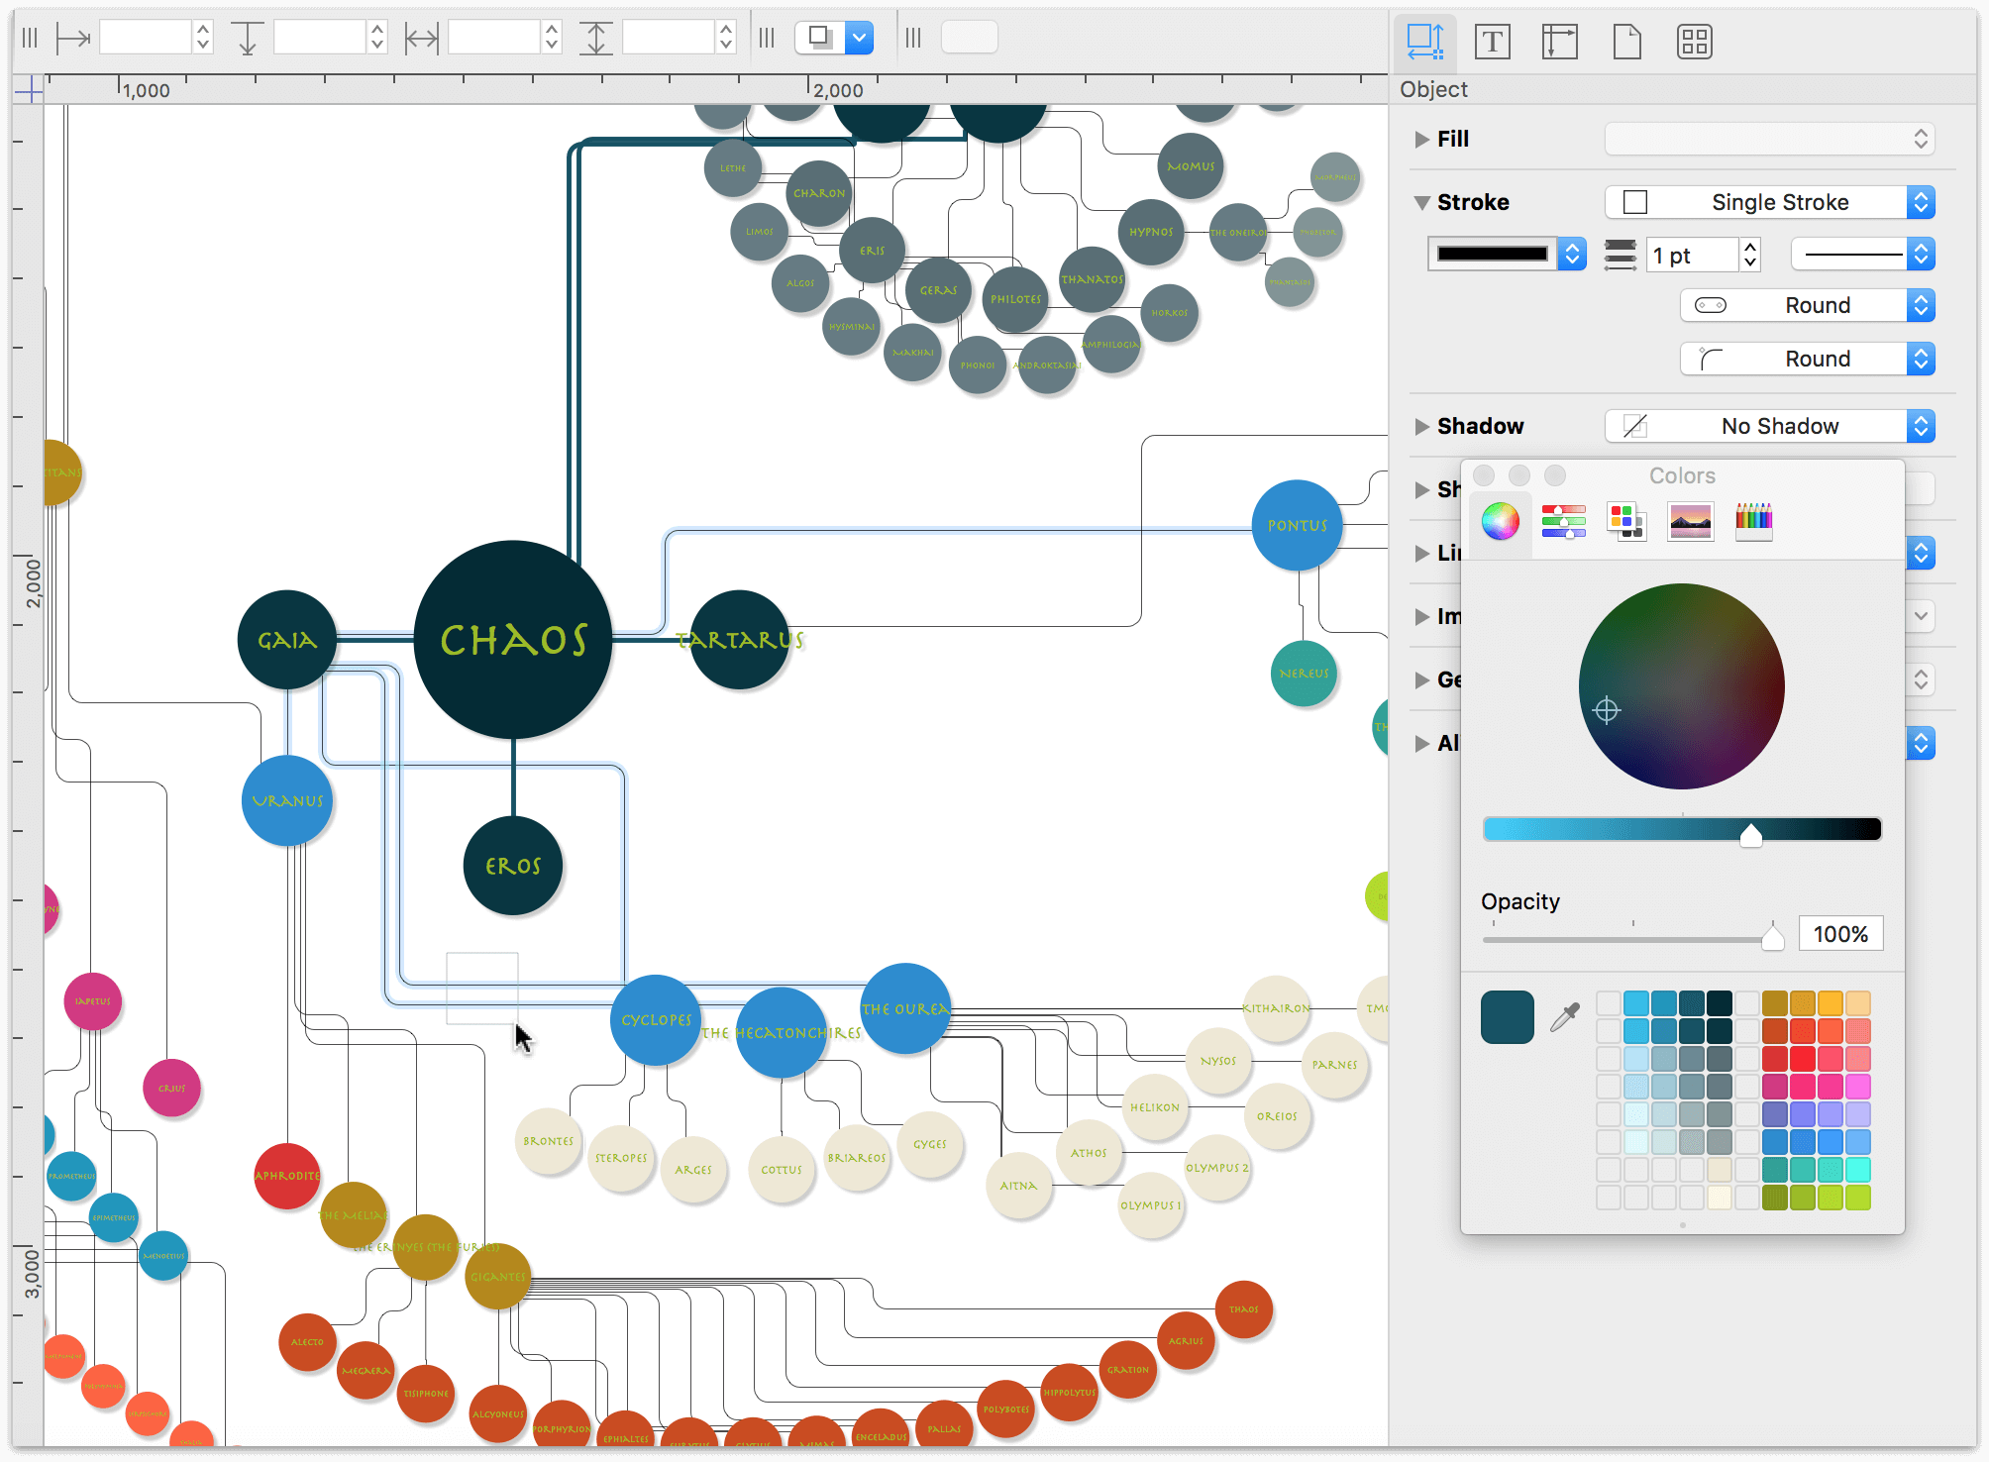Open the Object inspector tab

click(1424, 42)
